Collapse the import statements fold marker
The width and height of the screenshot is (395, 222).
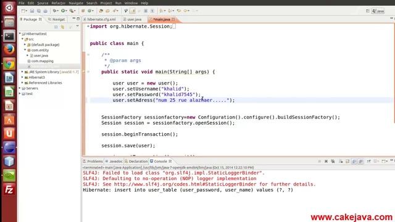pos(88,26)
